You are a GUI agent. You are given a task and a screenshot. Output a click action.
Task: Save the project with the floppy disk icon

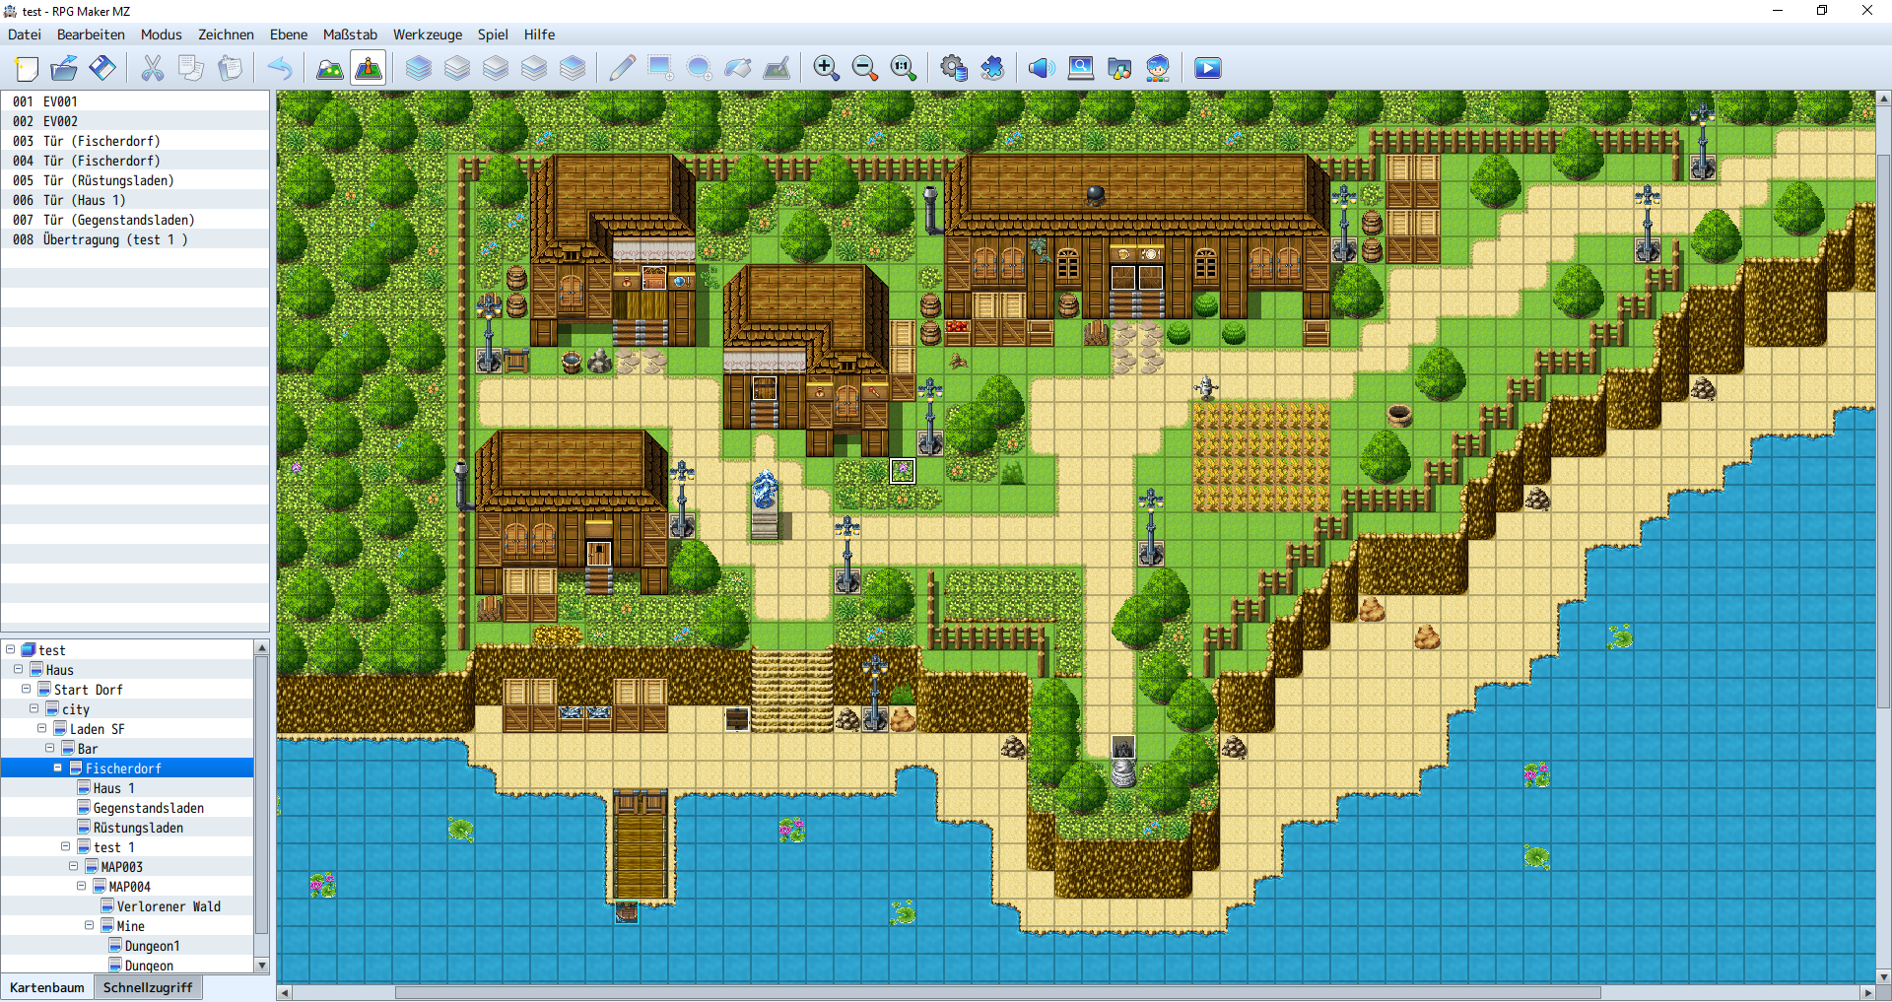tap(102, 68)
